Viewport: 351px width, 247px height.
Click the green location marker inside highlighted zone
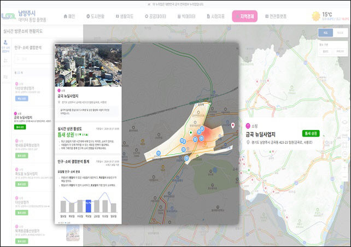click(191, 133)
